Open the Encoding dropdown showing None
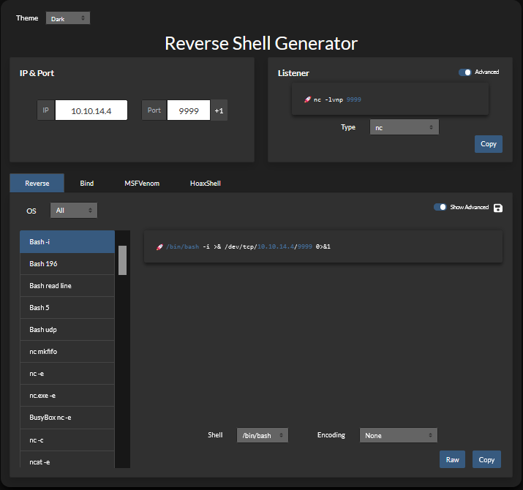 (398, 435)
